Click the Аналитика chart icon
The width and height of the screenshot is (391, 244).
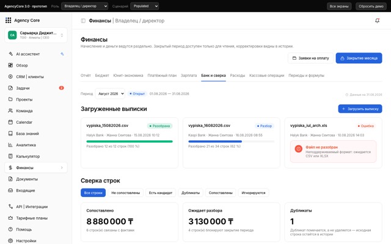[10, 145]
